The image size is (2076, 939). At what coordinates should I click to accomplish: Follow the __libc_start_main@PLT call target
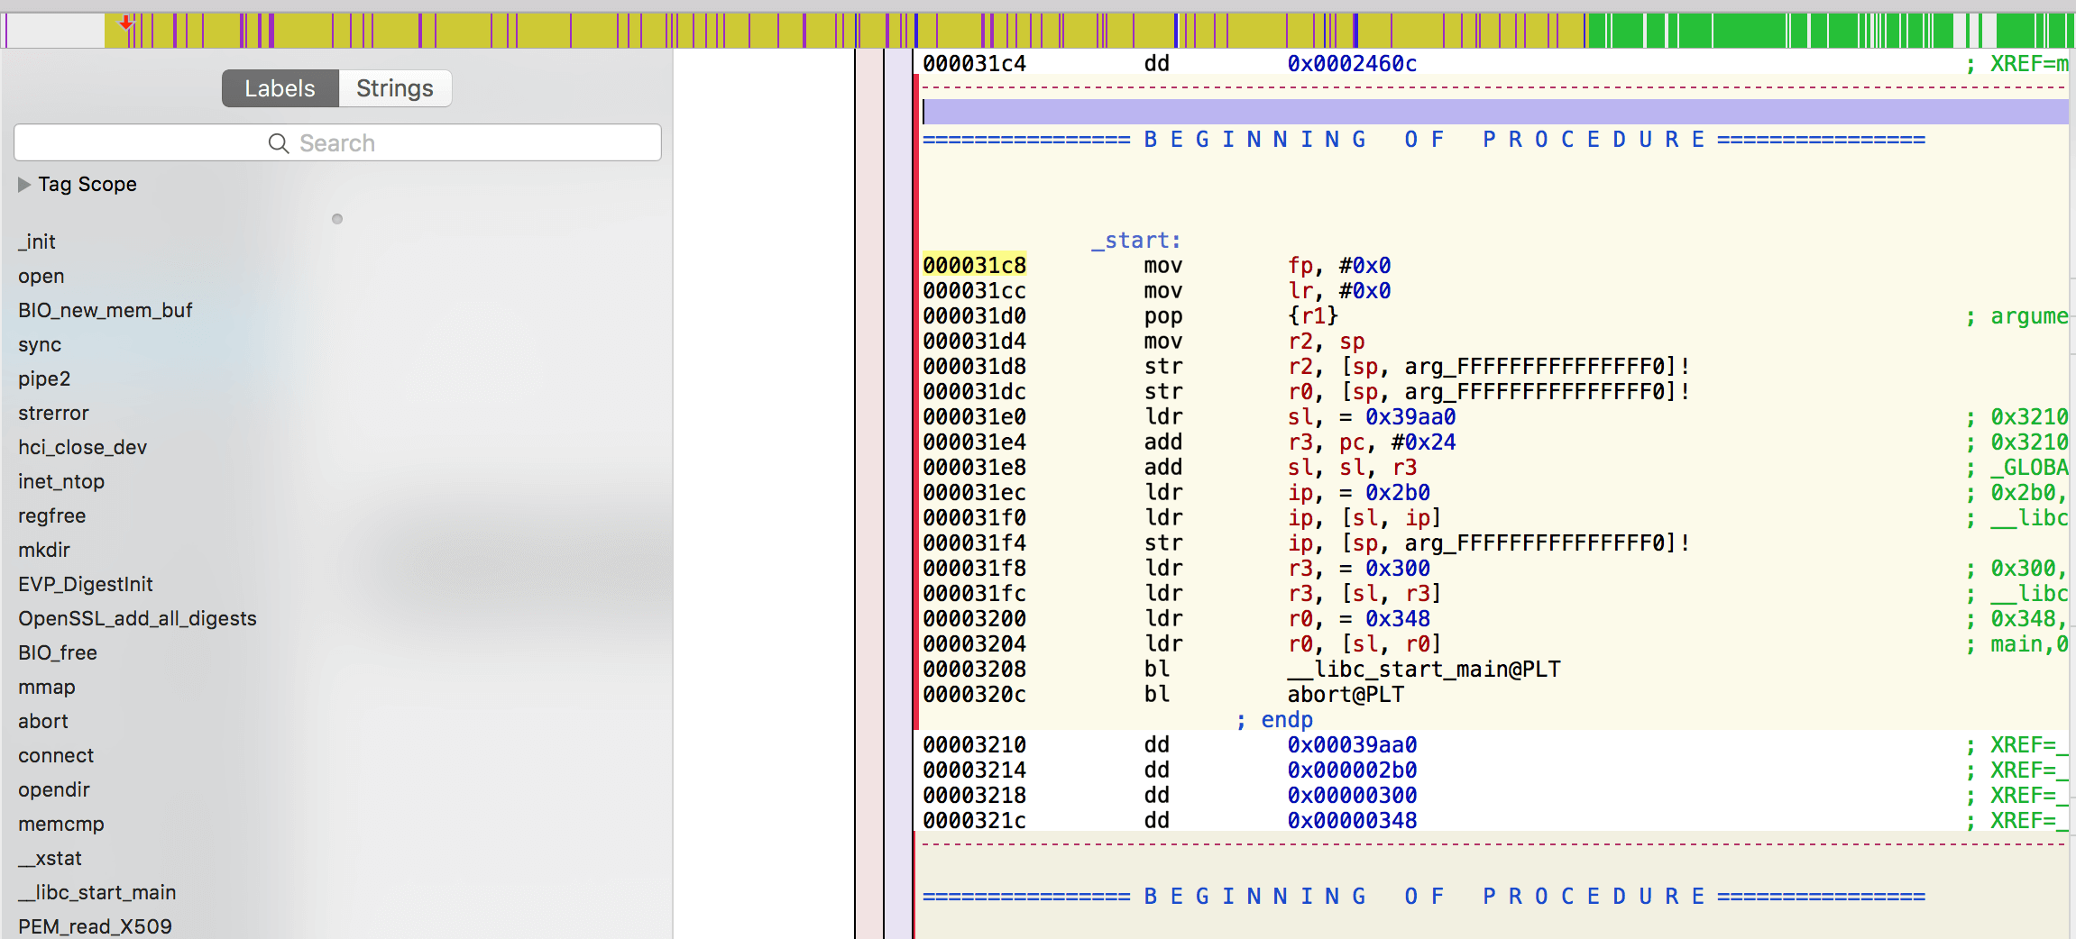click(1424, 670)
